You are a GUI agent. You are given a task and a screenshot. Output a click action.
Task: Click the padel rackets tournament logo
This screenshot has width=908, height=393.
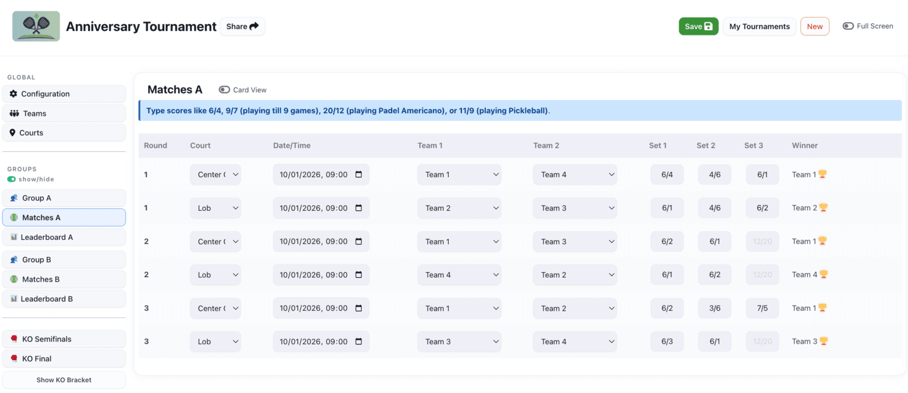(x=36, y=27)
